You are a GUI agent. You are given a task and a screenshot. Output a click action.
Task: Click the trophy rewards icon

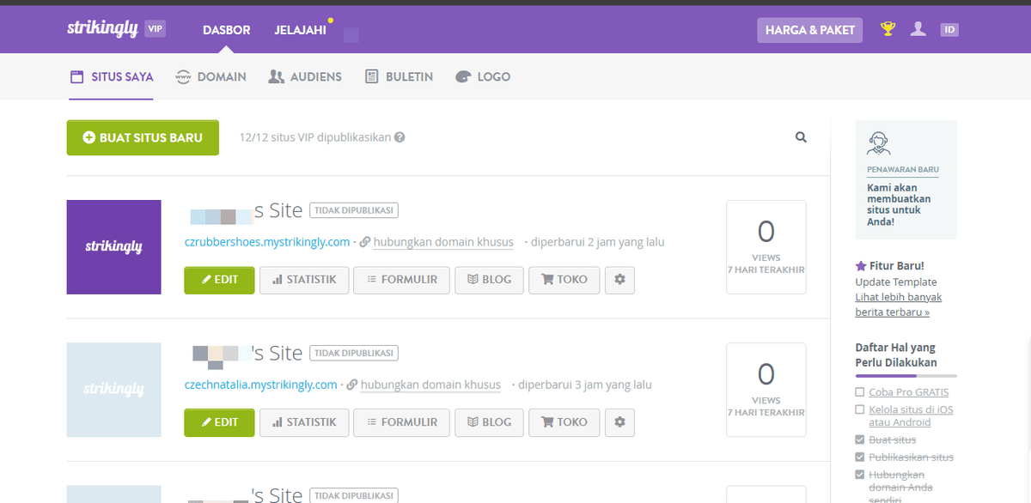(x=888, y=28)
